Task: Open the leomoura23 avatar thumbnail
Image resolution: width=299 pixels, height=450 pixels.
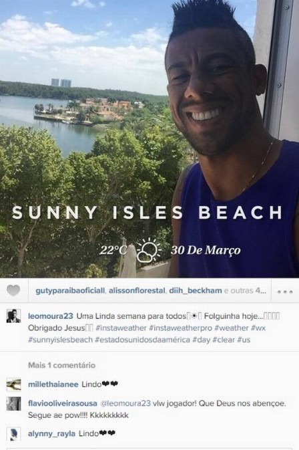Action: coord(13,316)
